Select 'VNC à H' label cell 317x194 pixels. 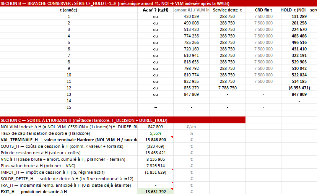69,159
